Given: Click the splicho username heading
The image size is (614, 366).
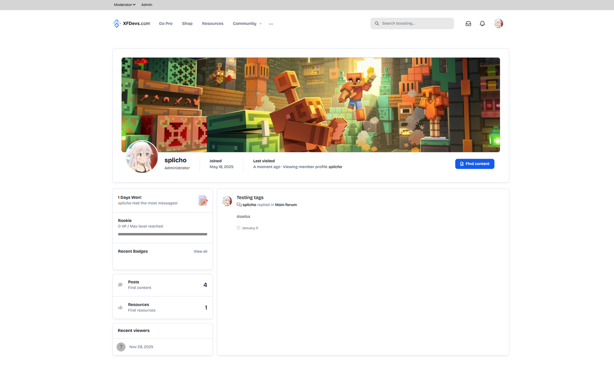Looking at the screenshot, I should click(176, 160).
